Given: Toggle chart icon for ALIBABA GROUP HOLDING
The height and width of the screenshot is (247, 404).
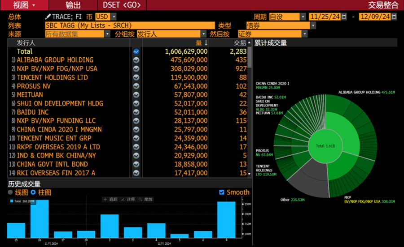Looking at the screenshot, I should [136, 60].
